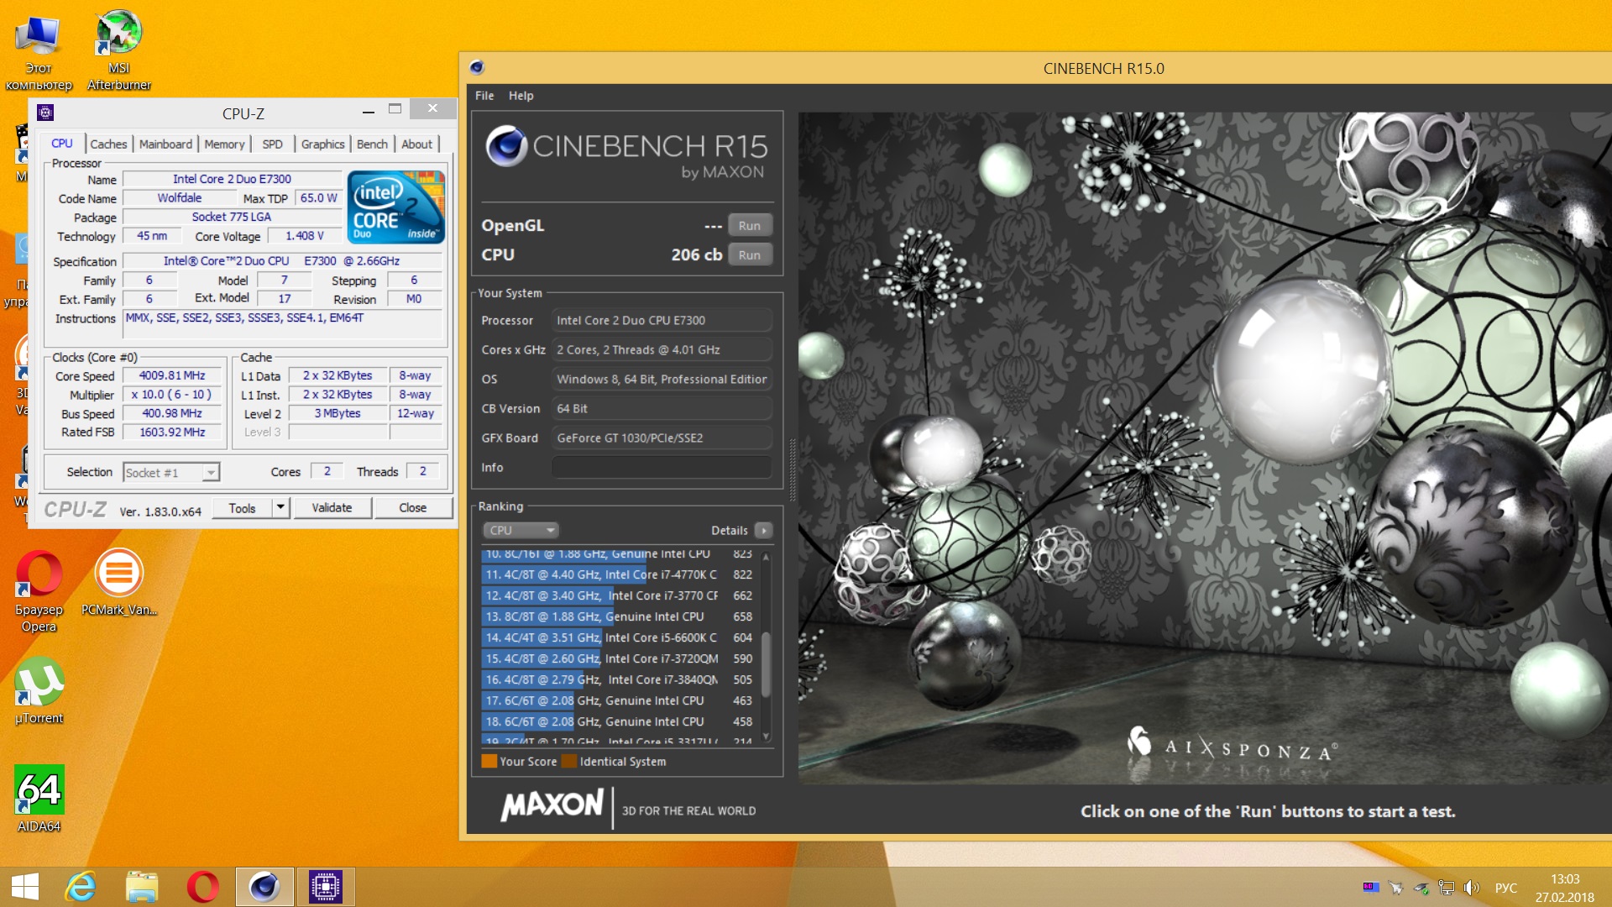
Task: Click the volume speaker tray icon
Action: tap(1471, 888)
